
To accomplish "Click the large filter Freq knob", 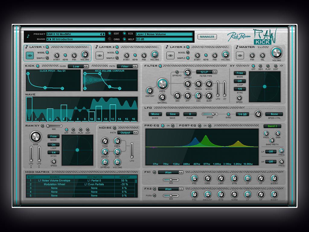I will [x=162, y=84].
